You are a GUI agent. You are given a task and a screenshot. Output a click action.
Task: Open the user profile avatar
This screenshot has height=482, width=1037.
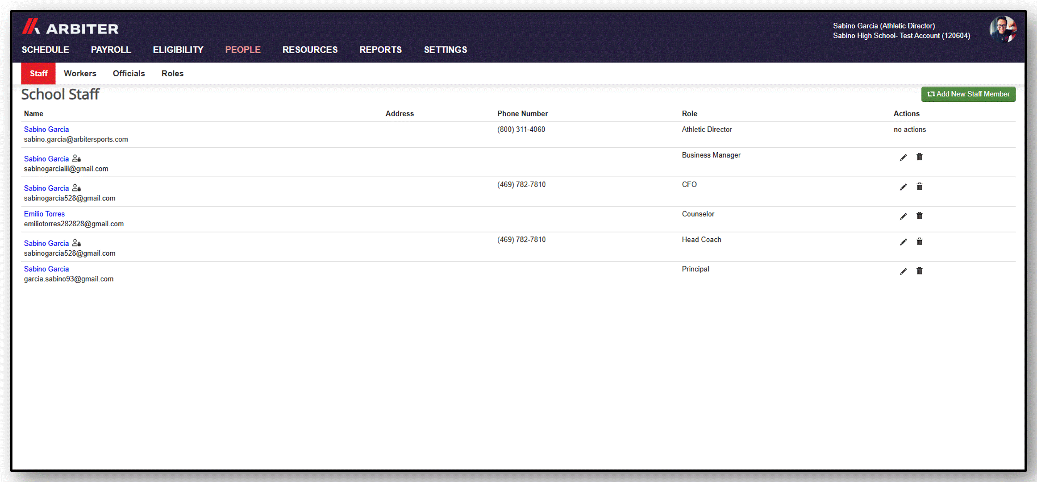(x=1003, y=29)
